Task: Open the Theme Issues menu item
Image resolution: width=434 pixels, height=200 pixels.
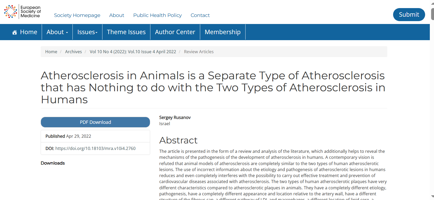Action: click(126, 32)
